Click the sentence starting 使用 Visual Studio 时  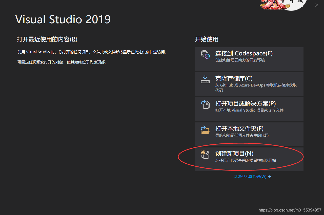(x=92, y=52)
